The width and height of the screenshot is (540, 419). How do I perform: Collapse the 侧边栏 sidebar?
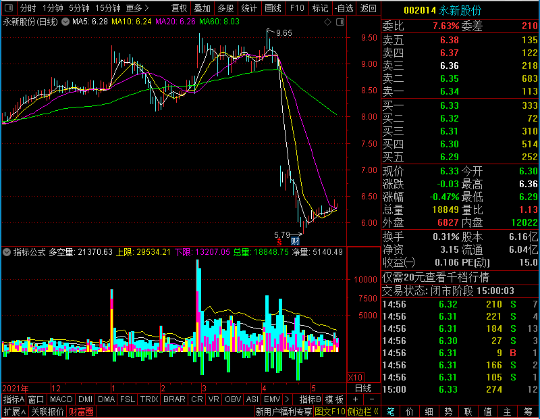pyautogui.click(x=363, y=412)
